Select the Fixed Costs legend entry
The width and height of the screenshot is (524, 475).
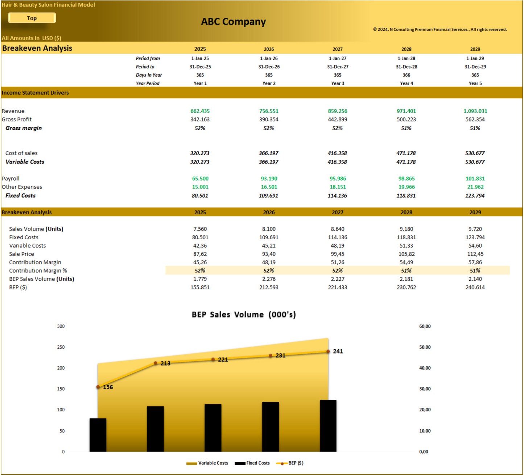point(252,463)
